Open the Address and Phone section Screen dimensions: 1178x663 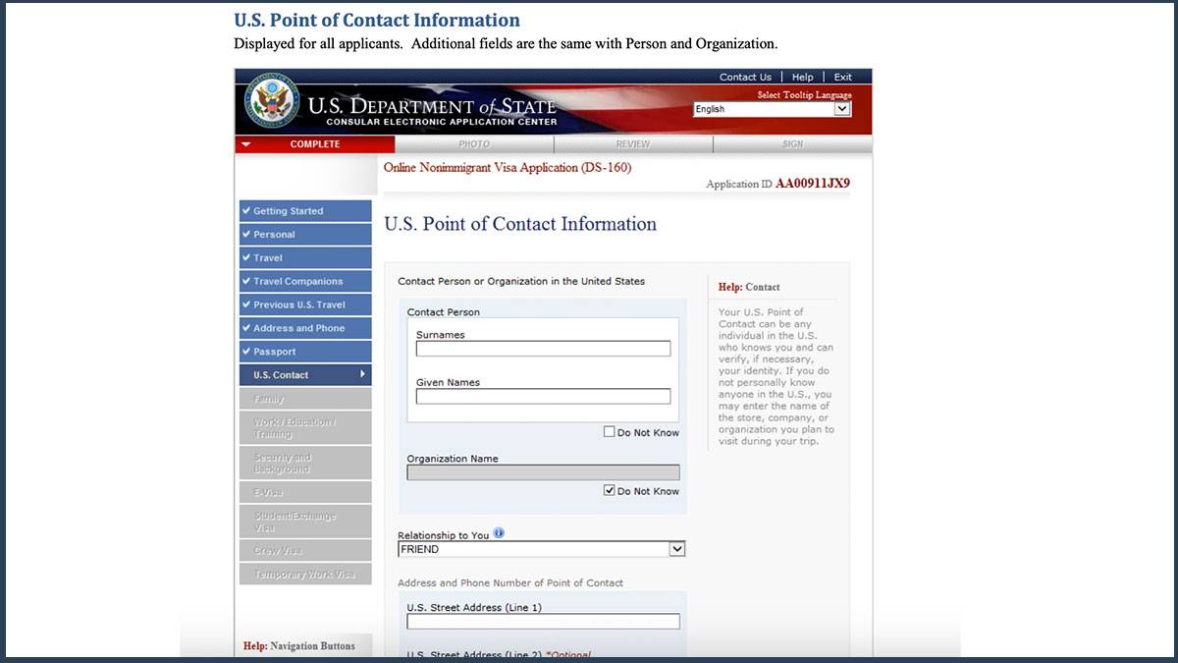305,328
